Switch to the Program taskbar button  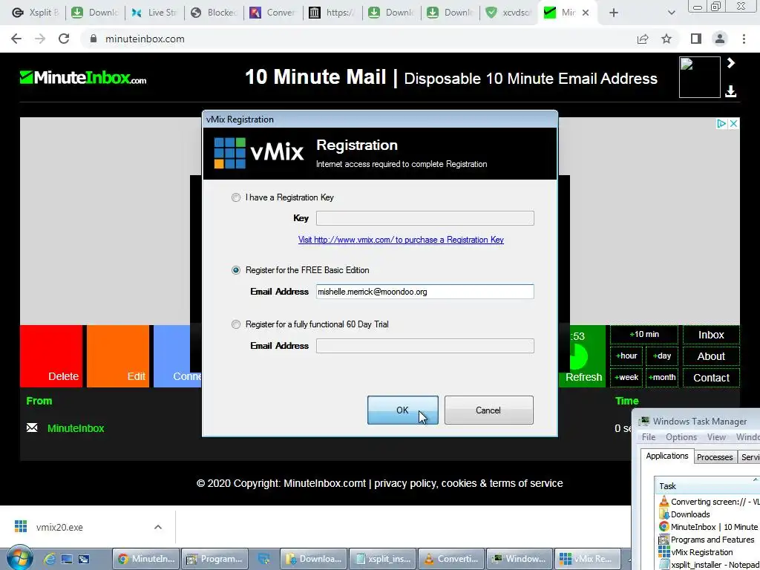point(214,559)
